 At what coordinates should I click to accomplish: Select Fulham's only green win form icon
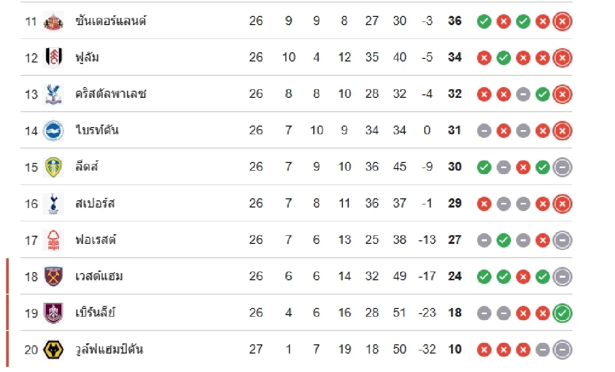[504, 58]
